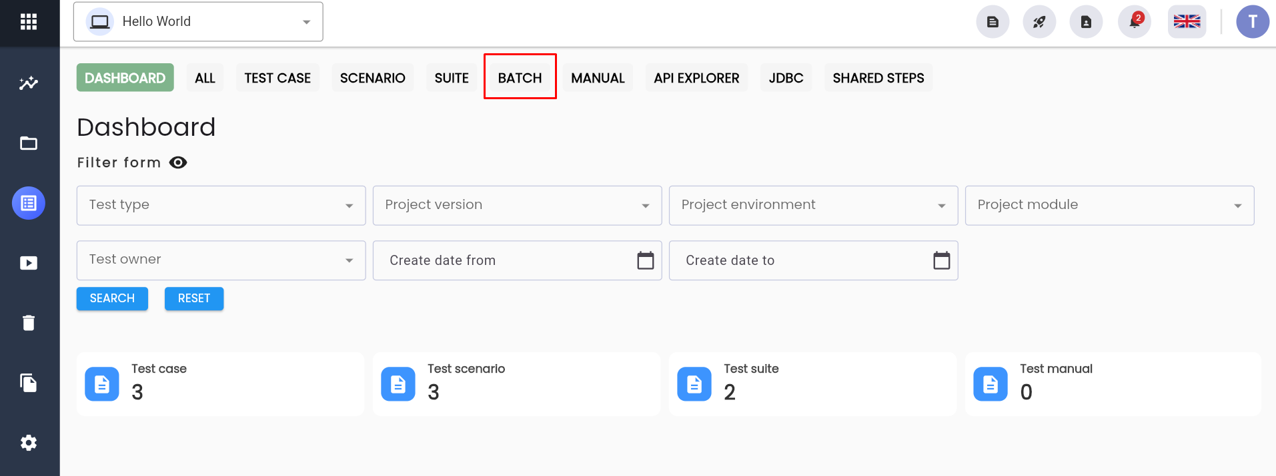Image resolution: width=1276 pixels, height=476 pixels.
Task: Switch to the API EXPLORER tab
Action: [x=696, y=78]
